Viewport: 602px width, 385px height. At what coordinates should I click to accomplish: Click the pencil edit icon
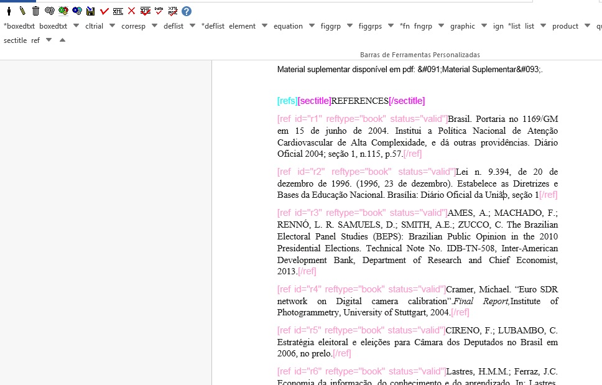pos(22,11)
